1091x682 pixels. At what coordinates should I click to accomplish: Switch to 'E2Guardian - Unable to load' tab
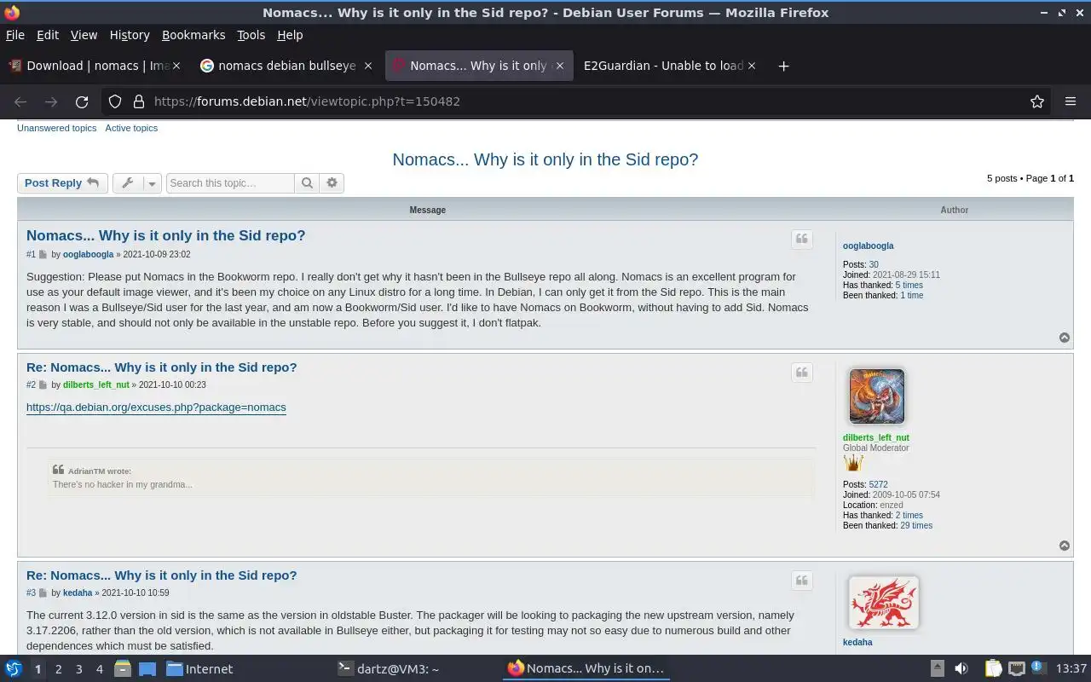point(669,66)
